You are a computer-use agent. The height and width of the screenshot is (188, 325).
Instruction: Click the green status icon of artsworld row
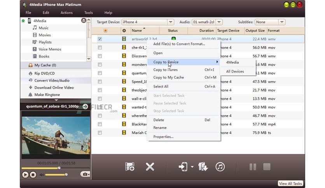click(173, 39)
